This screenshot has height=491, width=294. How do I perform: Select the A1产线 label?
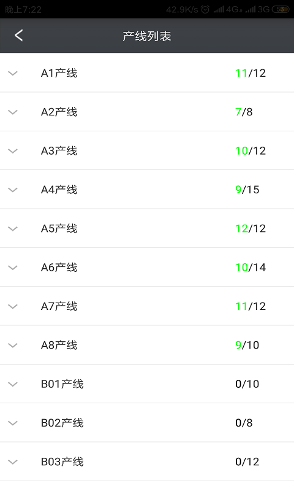[59, 73]
